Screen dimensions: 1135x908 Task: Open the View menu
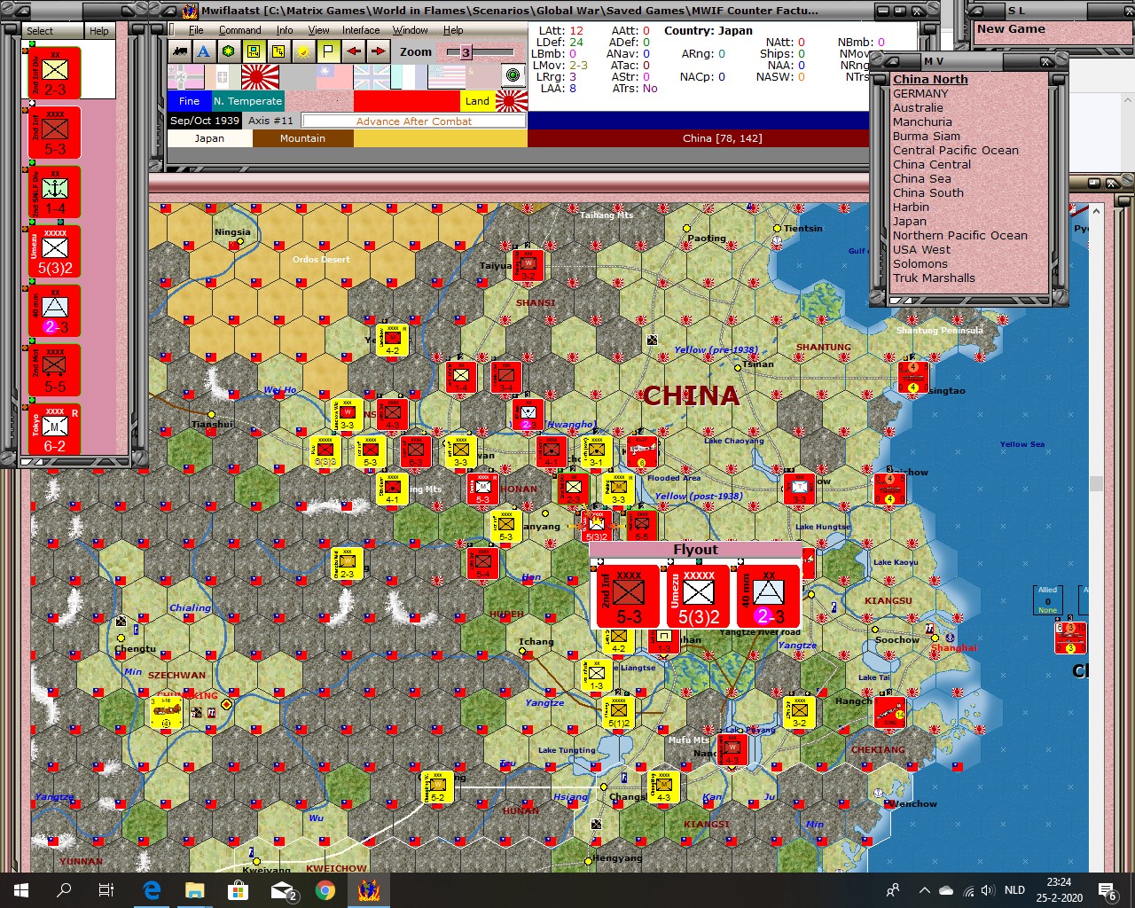[318, 30]
